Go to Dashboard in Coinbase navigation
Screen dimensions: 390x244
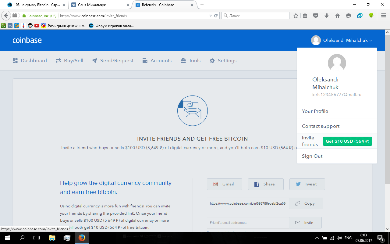pyautogui.click(x=30, y=61)
